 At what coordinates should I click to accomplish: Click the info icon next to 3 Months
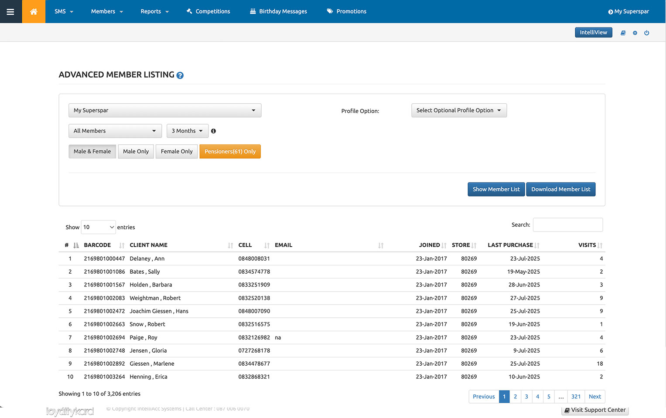pyautogui.click(x=213, y=131)
